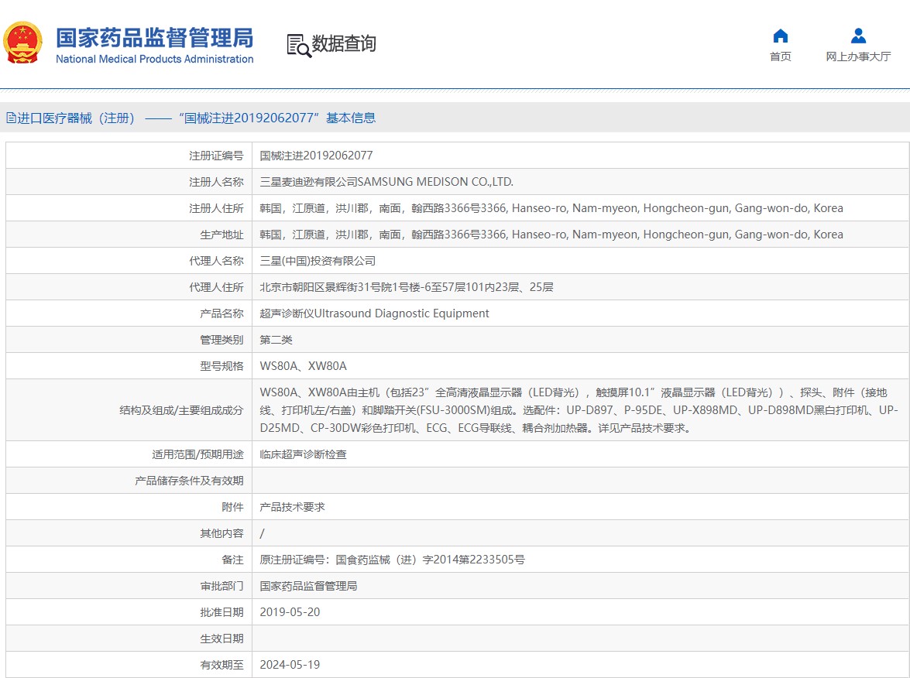Click the person icon for 网上办事大厅
Screen dimensions: 910x678
tap(858, 36)
